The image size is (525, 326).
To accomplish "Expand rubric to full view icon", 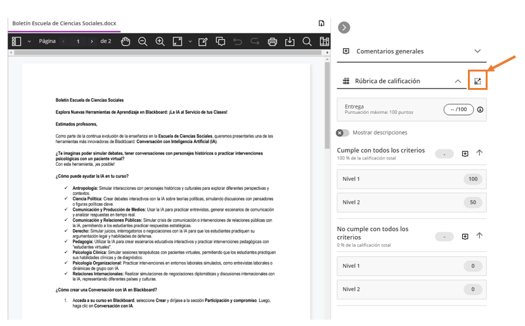I will tap(477, 81).
